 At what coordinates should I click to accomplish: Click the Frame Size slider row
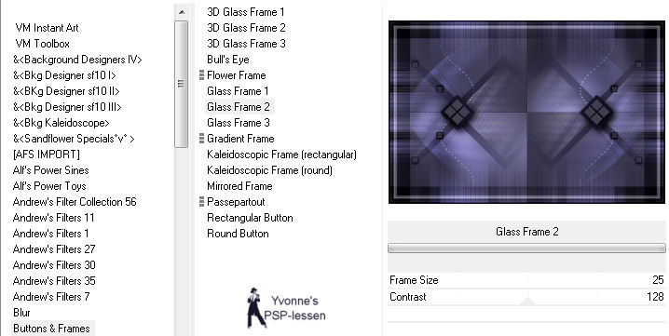tap(527, 280)
